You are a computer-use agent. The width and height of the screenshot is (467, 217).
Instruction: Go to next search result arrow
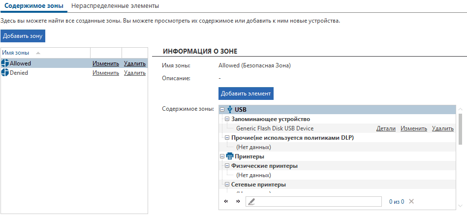click(238, 201)
